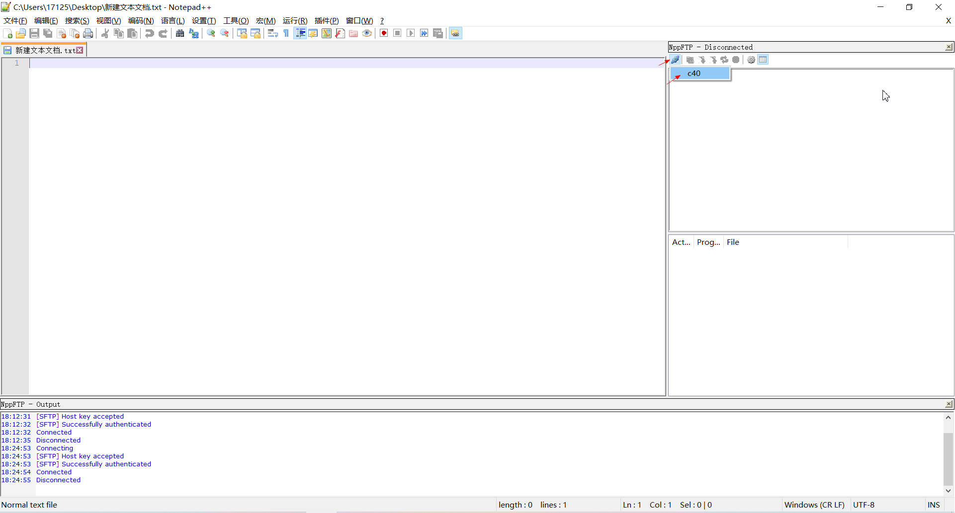Show all characters using the paragraph icon
Screen dimensions: 955x513
(x=286, y=33)
